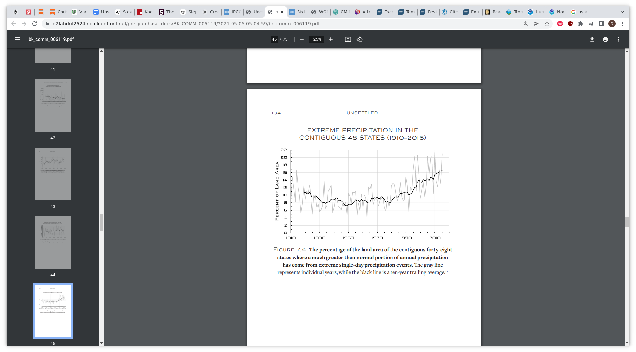Open Chrome's three-dot menu

(622, 24)
